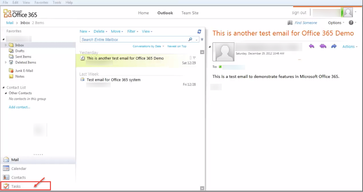Open the dropdown arrow next to profile picture
The image size is (363, 192).
(x=355, y=11)
